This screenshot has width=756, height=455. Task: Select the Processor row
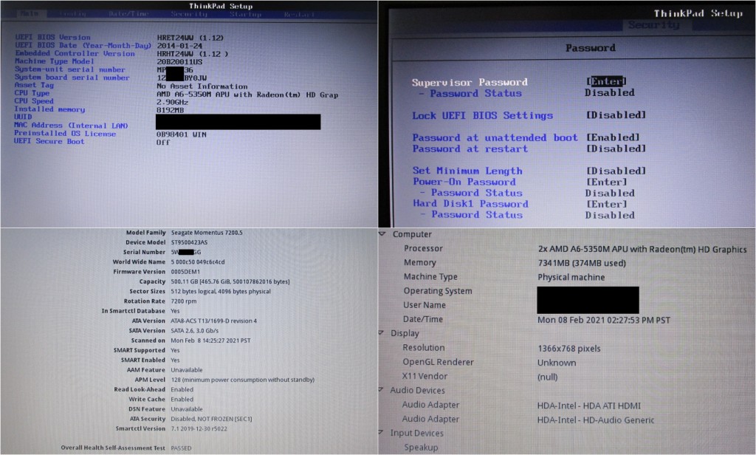(x=574, y=249)
